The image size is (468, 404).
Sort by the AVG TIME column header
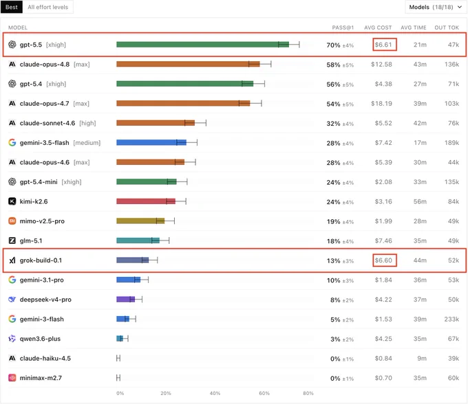pos(414,27)
